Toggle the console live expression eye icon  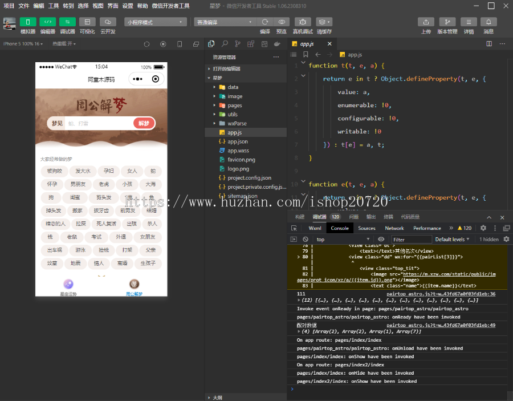(381, 240)
